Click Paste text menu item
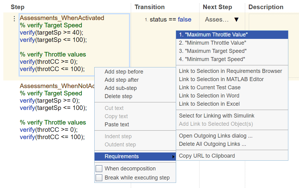This screenshot has width=299, height=188. click(117, 125)
